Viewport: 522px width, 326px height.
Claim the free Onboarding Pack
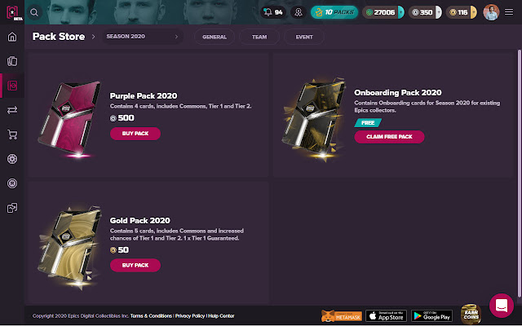389,136
